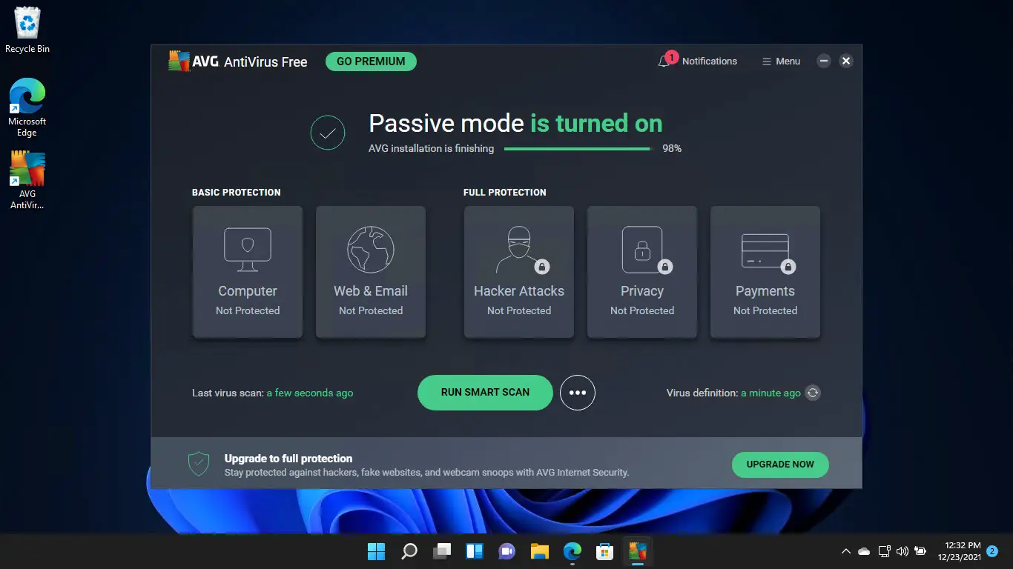Click the 'a few seconds ago' scan link
Image resolution: width=1013 pixels, height=569 pixels.
310,393
